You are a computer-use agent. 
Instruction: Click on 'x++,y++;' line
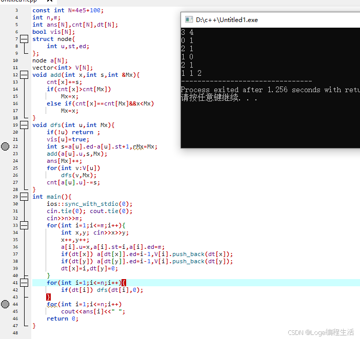(75, 240)
